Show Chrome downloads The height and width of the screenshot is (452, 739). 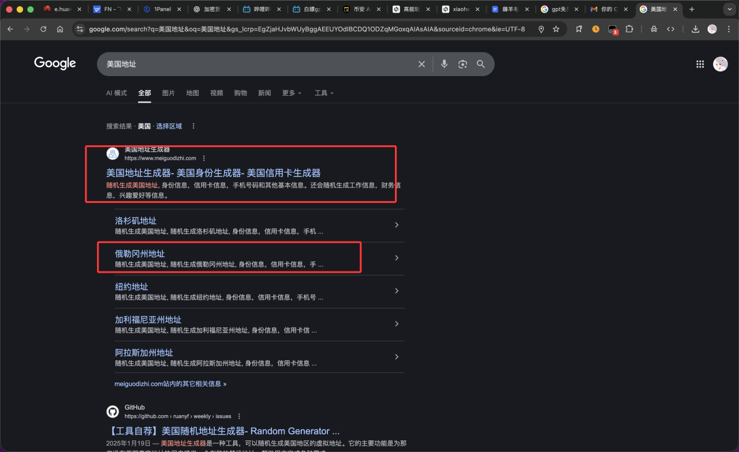(x=696, y=29)
